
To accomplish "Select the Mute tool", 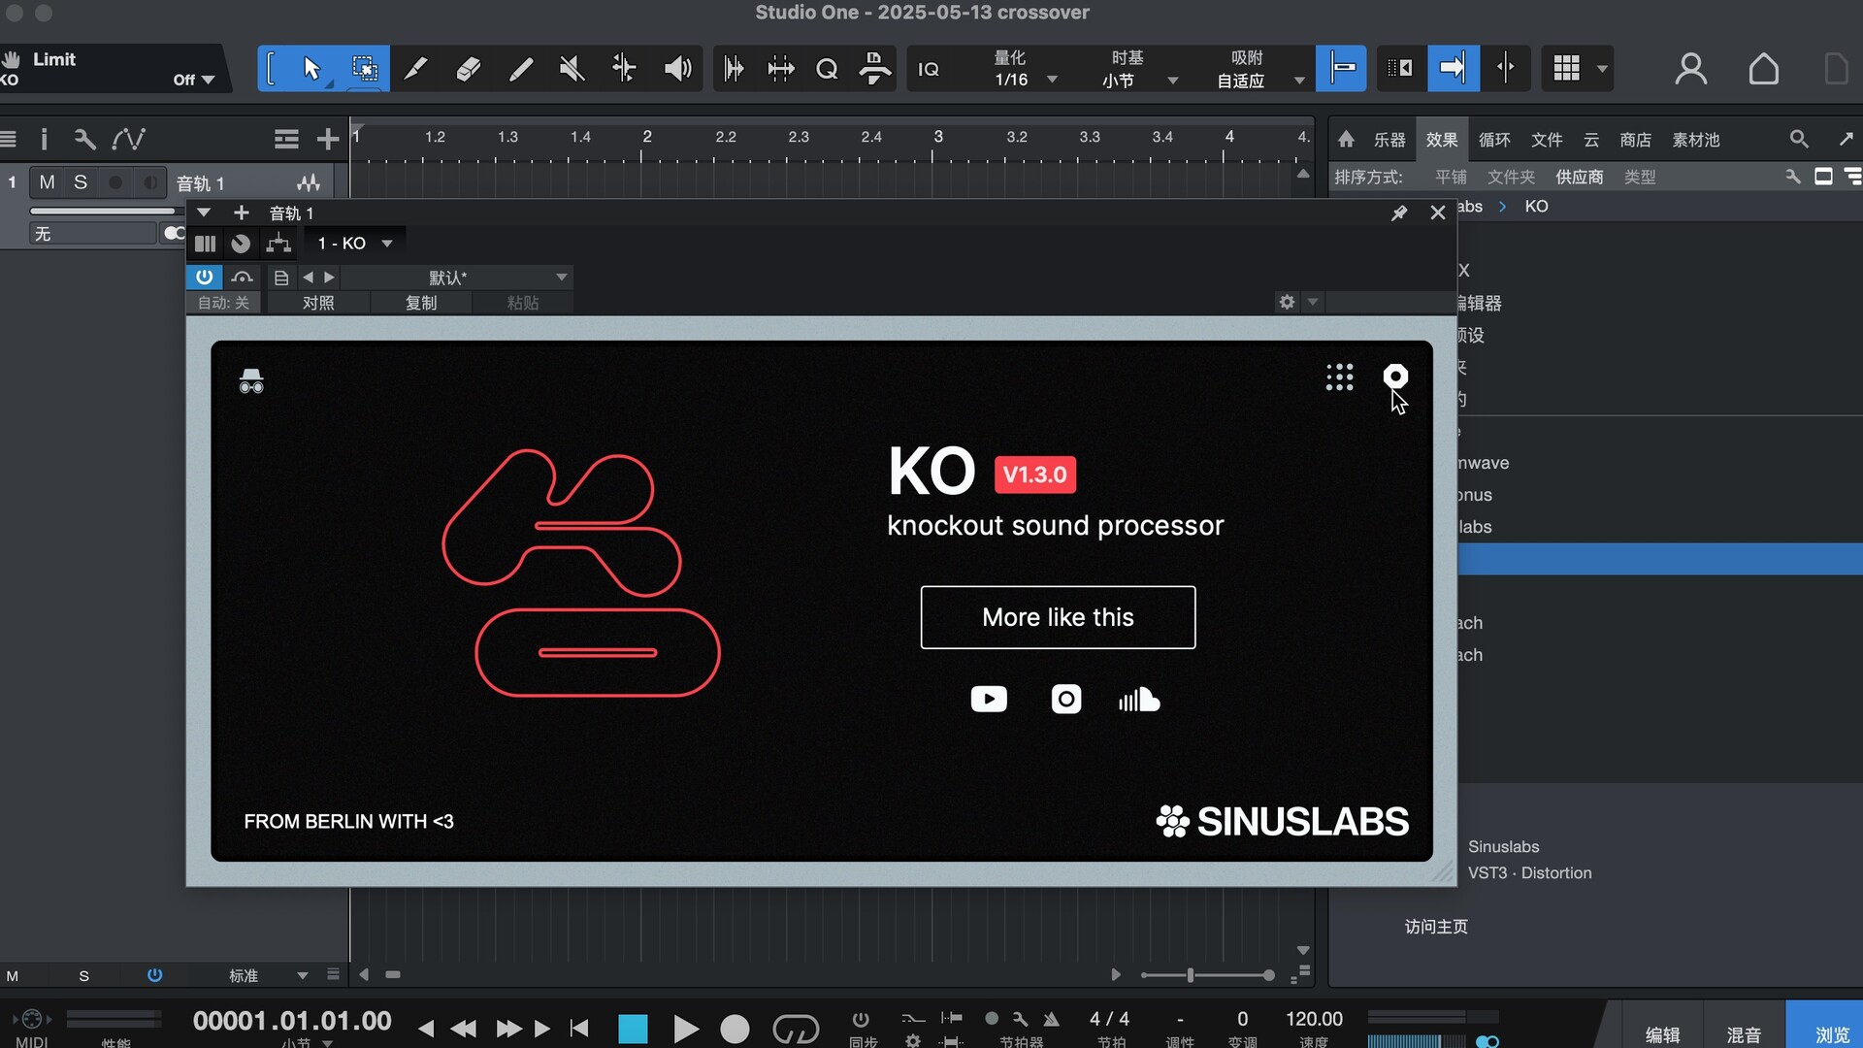I will pyautogui.click(x=572, y=68).
